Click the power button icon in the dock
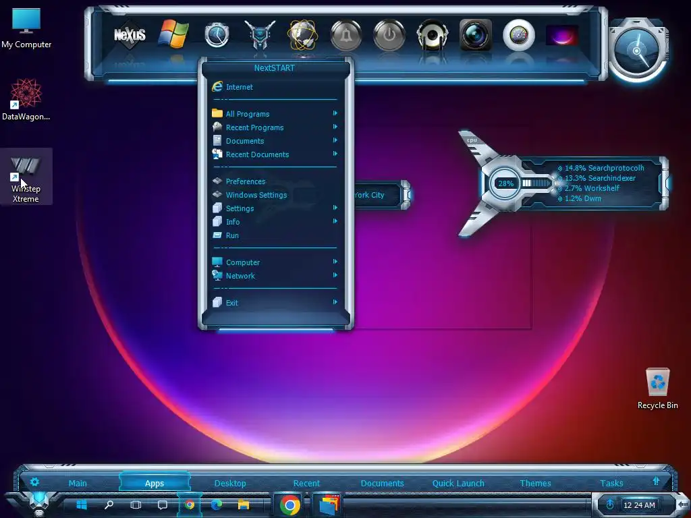Image resolution: width=691 pixels, height=518 pixels. tap(389, 35)
